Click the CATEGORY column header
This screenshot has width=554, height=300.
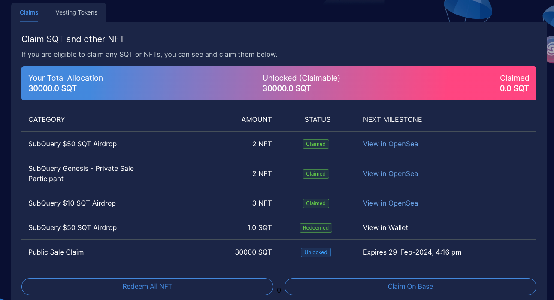tap(47, 119)
